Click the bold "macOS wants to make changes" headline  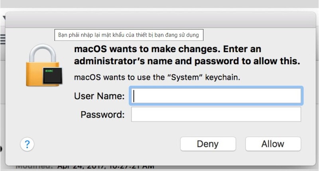point(147,49)
